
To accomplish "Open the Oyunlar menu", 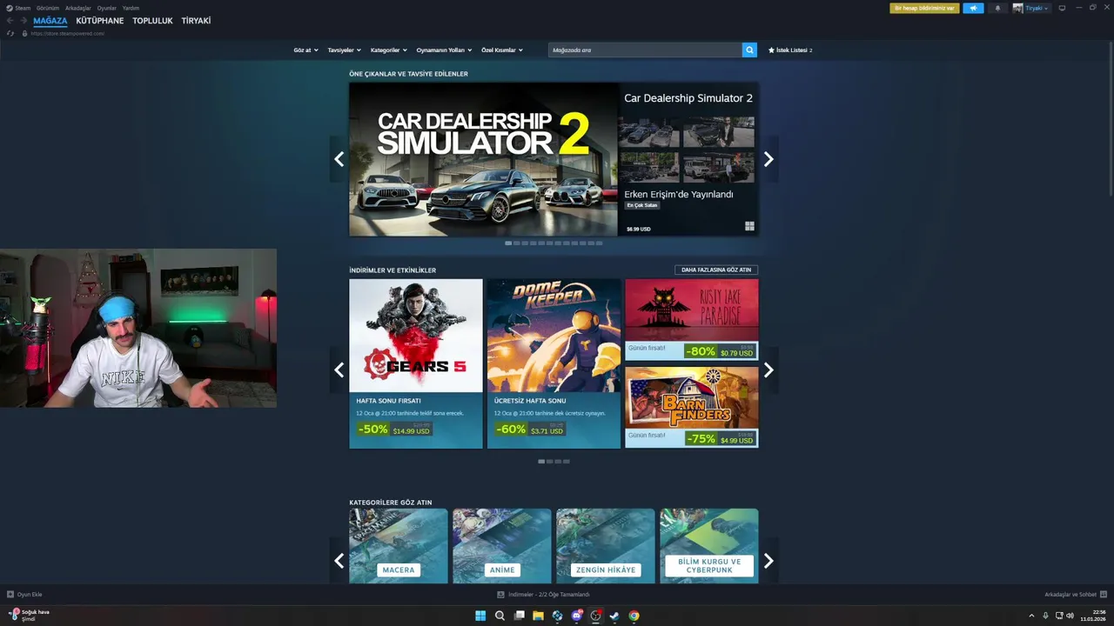I will (106, 8).
